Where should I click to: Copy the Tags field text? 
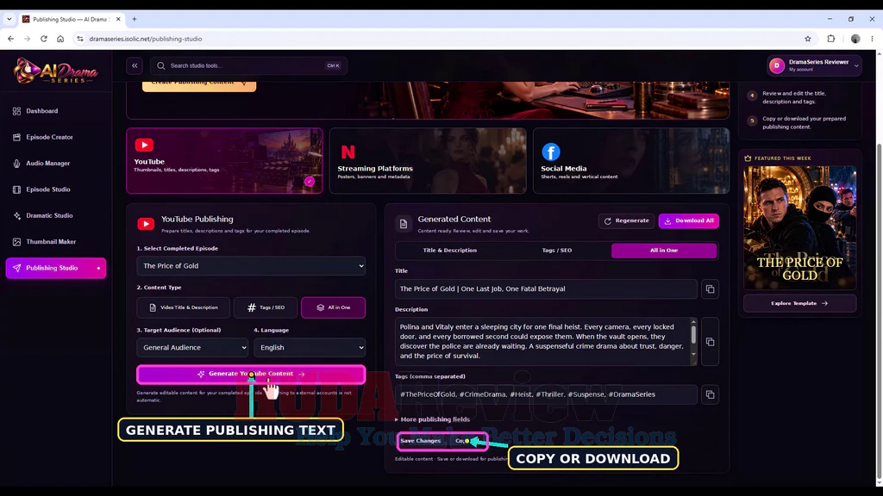click(711, 394)
